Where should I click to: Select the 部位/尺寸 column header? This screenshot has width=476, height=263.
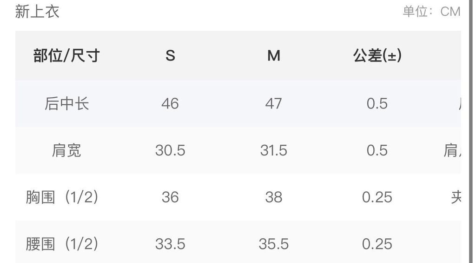pyautogui.click(x=66, y=56)
